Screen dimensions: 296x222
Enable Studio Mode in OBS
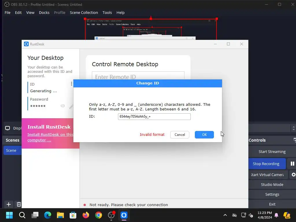272,184
